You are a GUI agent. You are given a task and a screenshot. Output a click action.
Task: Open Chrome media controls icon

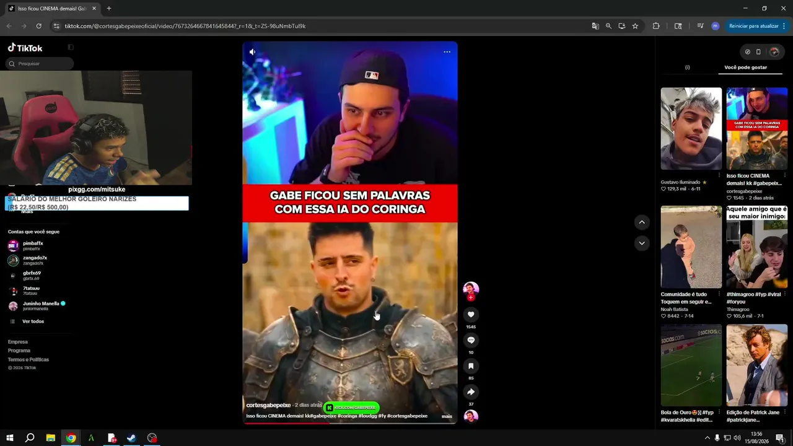click(x=700, y=26)
